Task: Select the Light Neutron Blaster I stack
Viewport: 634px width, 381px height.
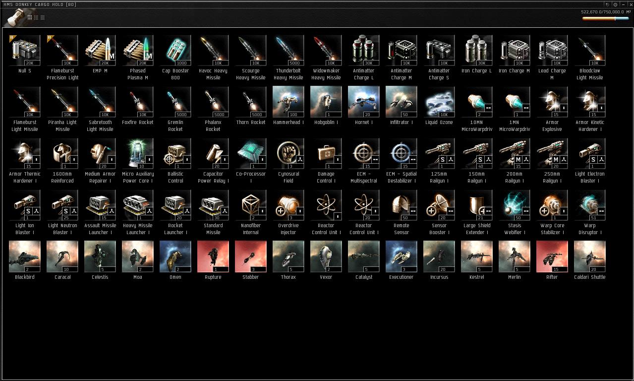Action: pos(62,205)
